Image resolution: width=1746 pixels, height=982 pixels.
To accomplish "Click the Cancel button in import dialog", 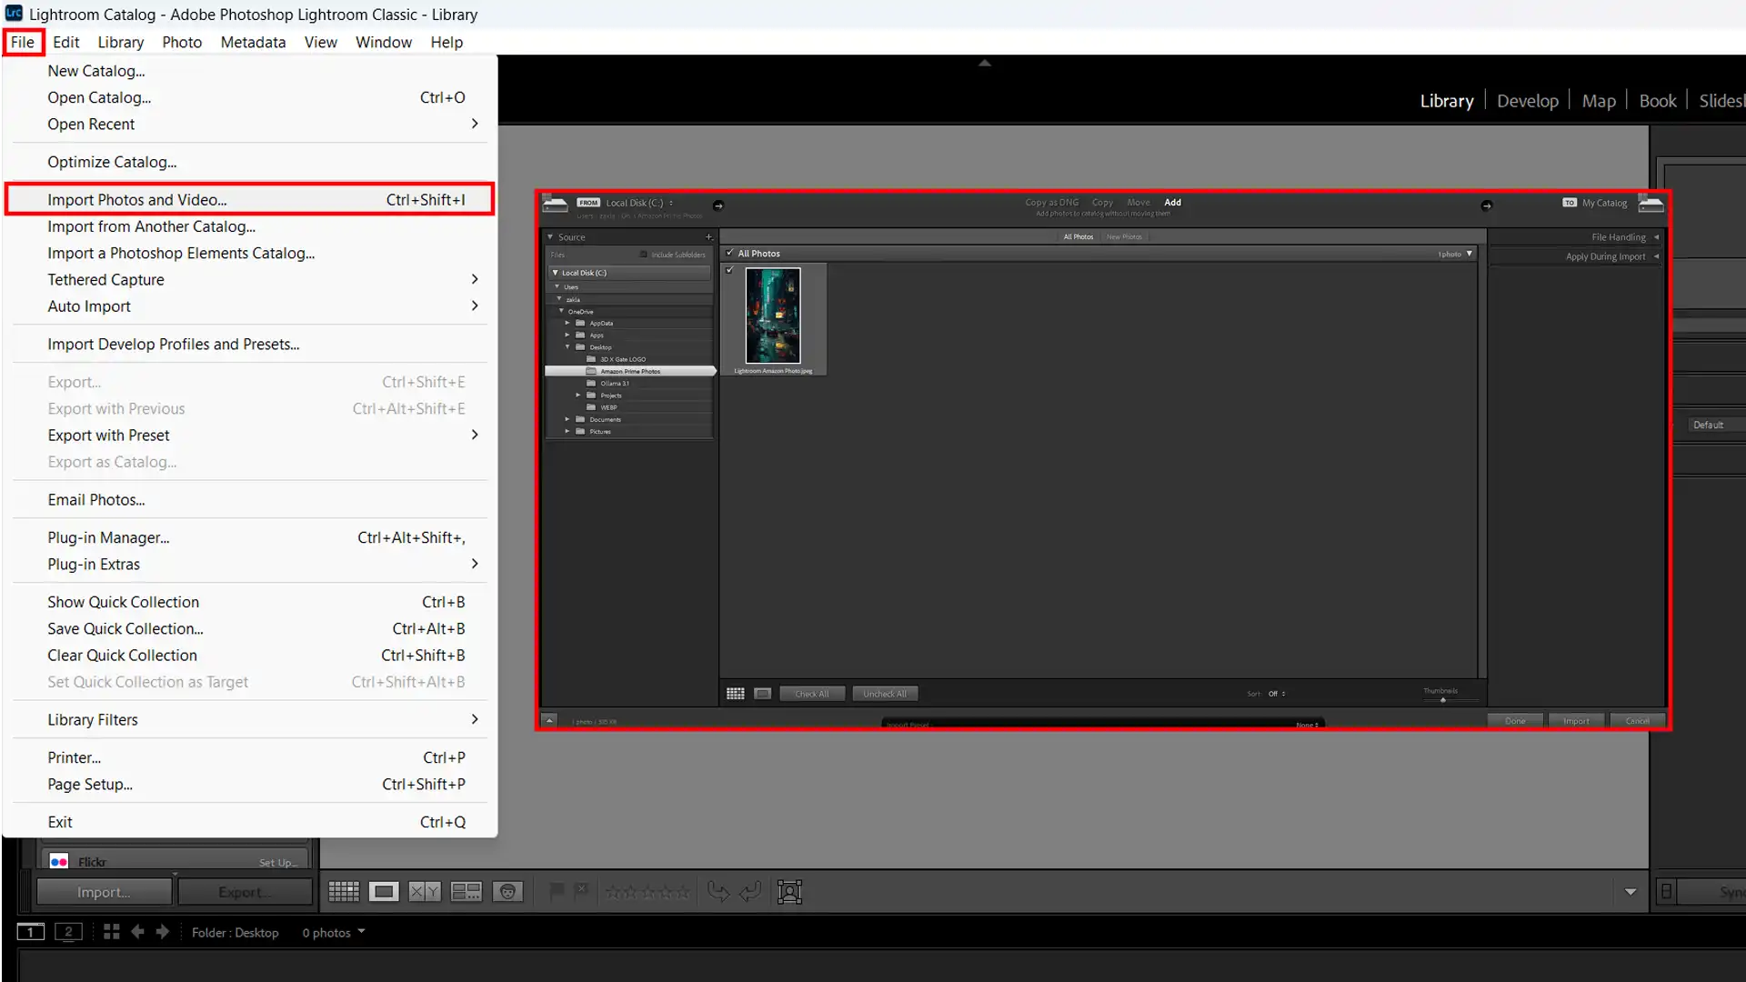I will coord(1637,721).
